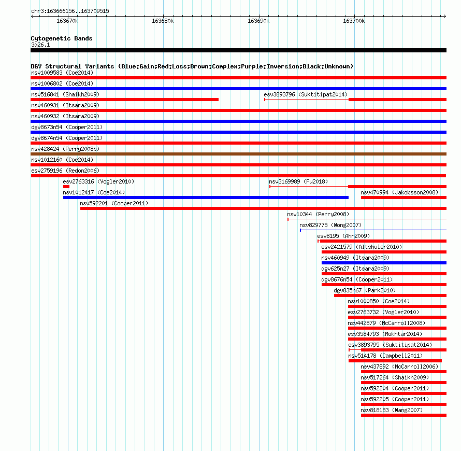Open nsv442879 (McCarroll2008) label

pyautogui.click(x=386, y=323)
